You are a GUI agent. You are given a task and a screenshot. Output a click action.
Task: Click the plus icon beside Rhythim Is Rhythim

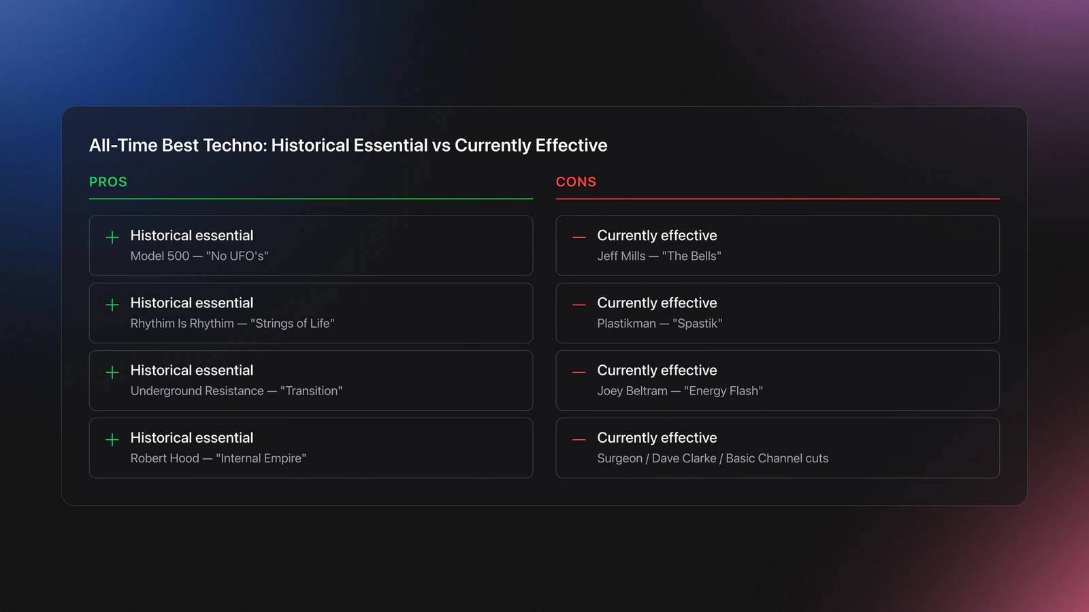point(112,305)
